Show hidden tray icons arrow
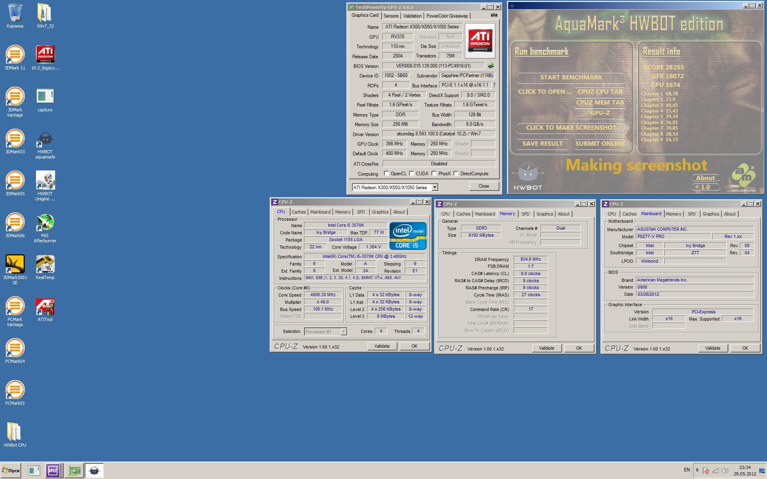 [697, 470]
